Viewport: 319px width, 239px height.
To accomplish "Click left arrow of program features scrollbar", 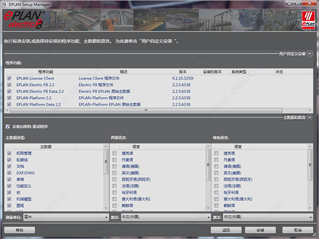I will (x=7, y=110).
